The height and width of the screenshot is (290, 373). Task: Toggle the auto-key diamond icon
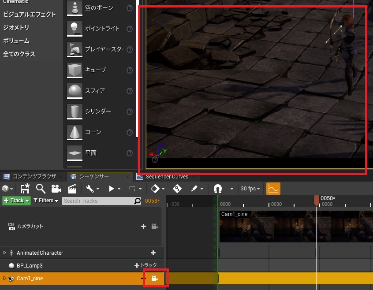point(177,189)
